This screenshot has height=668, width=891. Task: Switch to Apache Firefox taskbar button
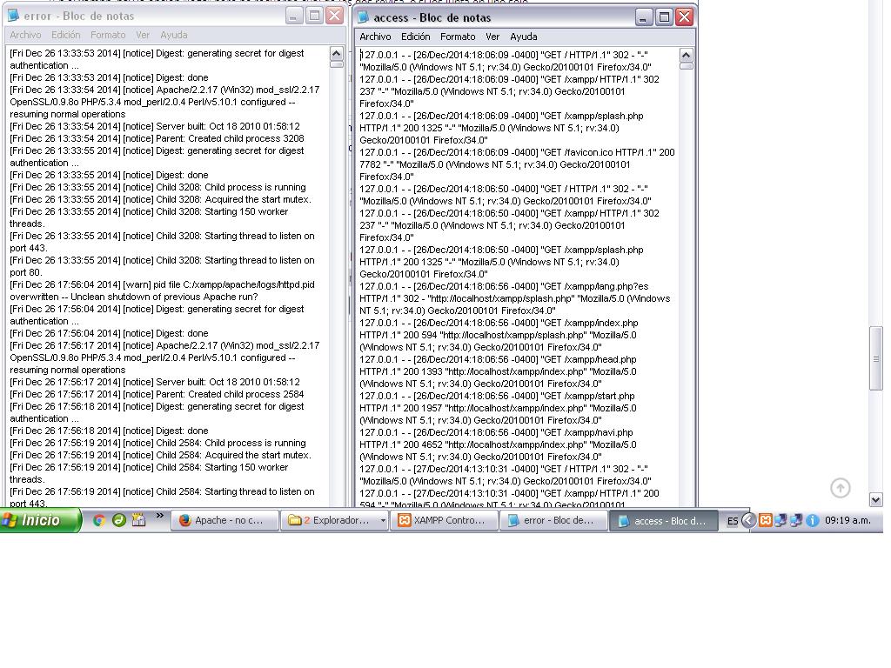[x=225, y=520]
